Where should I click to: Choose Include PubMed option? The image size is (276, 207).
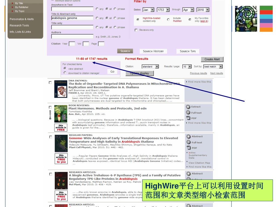[168, 19]
